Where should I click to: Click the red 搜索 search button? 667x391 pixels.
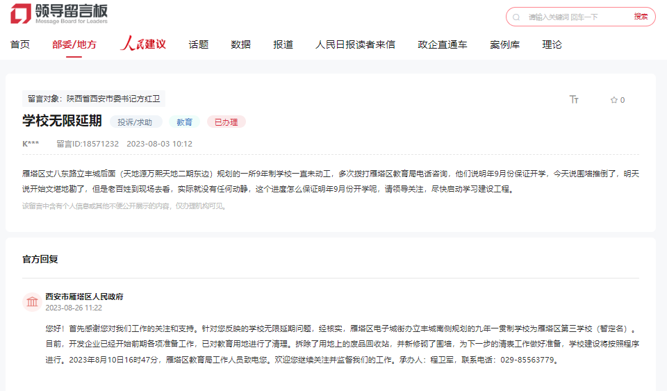tap(641, 17)
